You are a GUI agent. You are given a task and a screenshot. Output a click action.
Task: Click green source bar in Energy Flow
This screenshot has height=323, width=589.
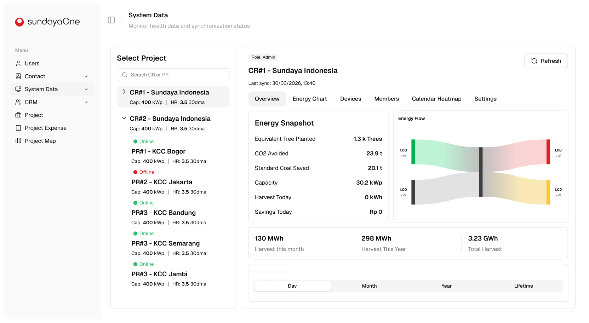pyautogui.click(x=413, y=152)
